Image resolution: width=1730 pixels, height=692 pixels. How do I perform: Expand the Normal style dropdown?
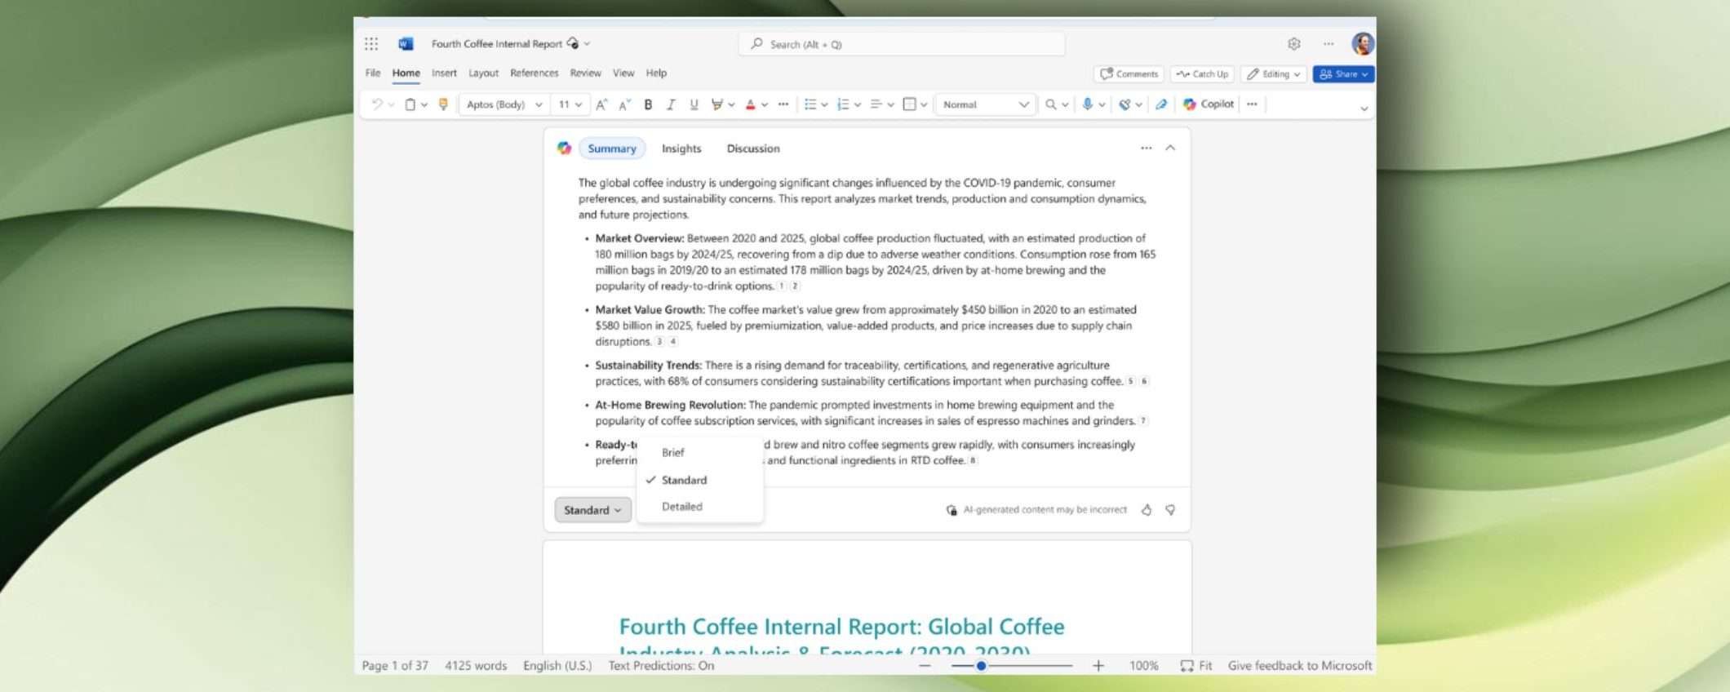click(985, 104)
